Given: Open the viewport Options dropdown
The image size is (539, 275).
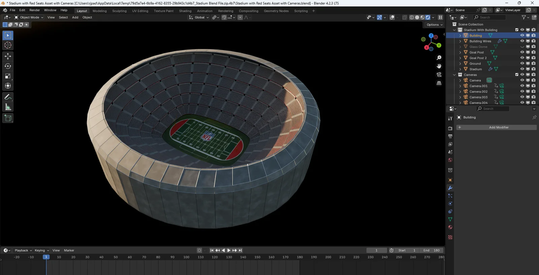Looking at the screenshot, I should (x=435, y=25).
